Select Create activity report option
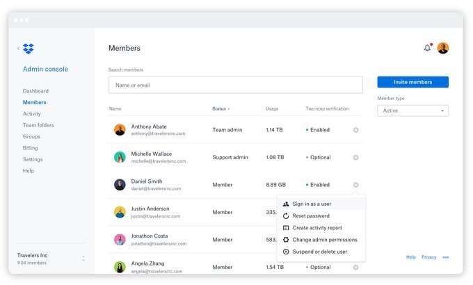Image resolution: width=473 pixels, height=285 pixels. tap(317, 228)
